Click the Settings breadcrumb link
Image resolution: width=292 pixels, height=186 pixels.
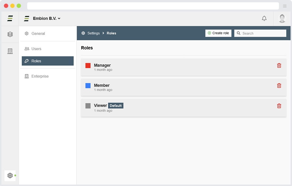[93, 33]
